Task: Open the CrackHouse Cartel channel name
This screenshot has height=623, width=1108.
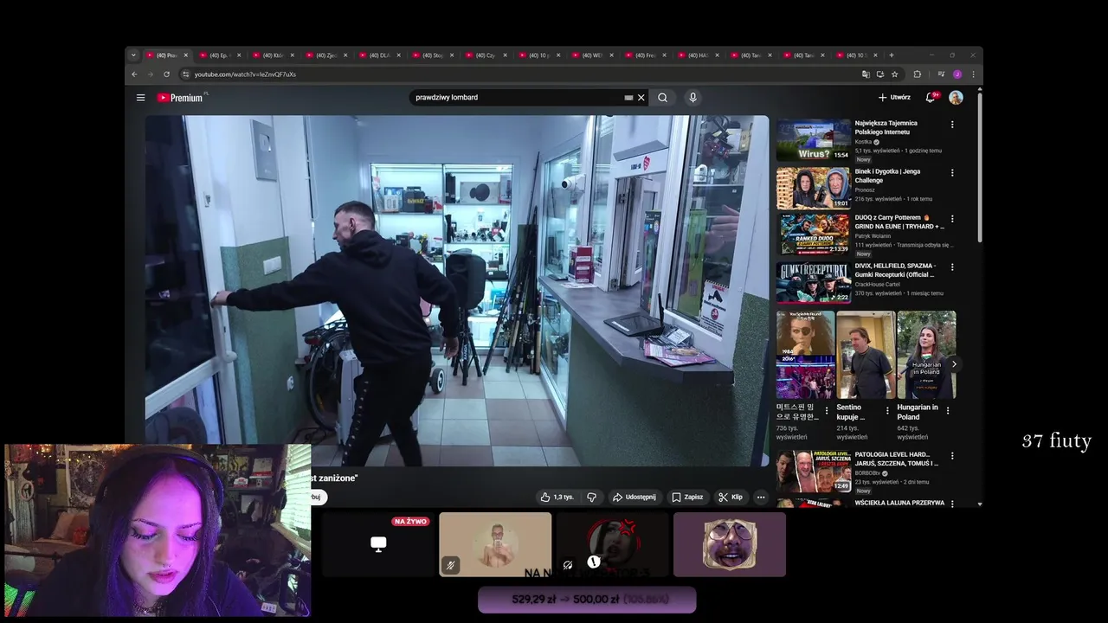Action: (x=877, y=284)
